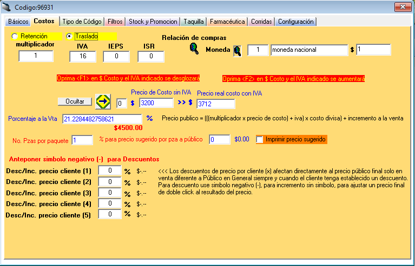Click the currency search icon next to Moneda

237,51
